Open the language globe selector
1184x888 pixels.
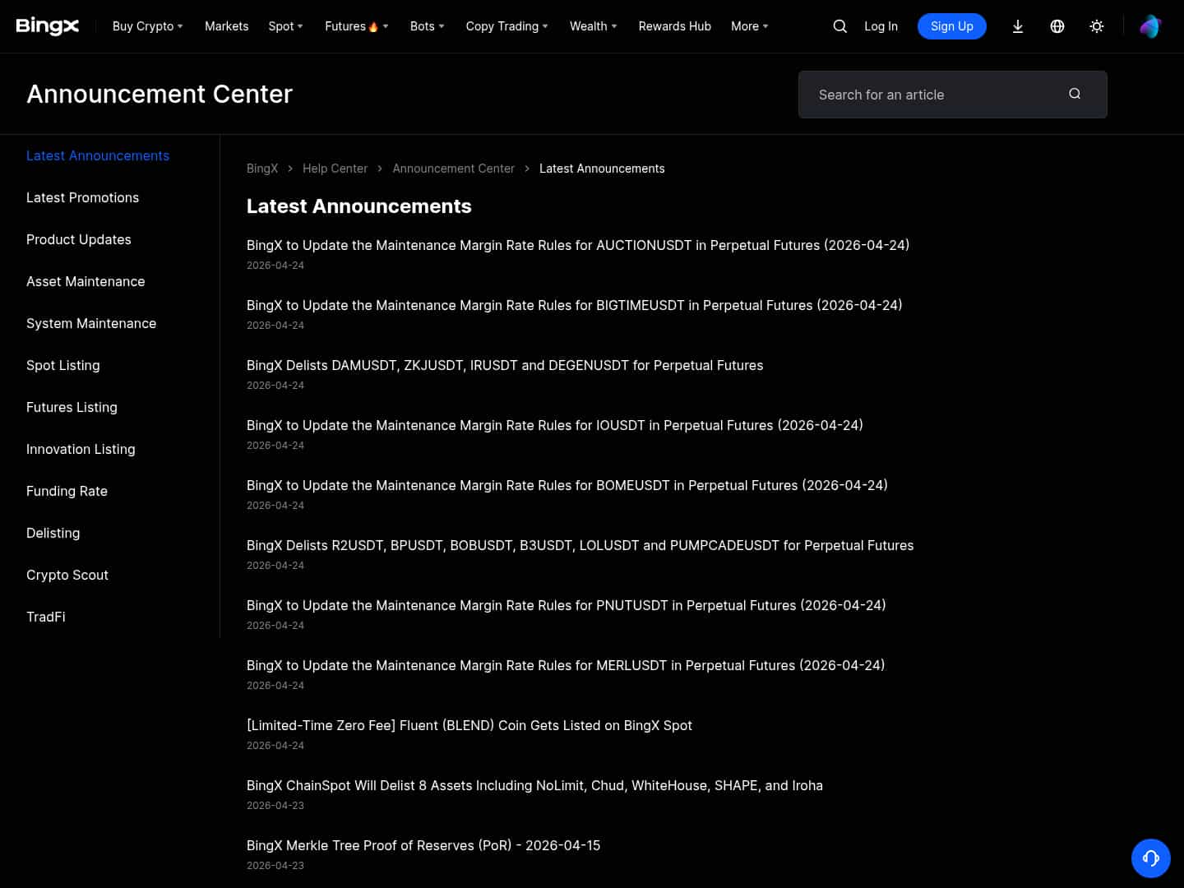[1057, 26]
